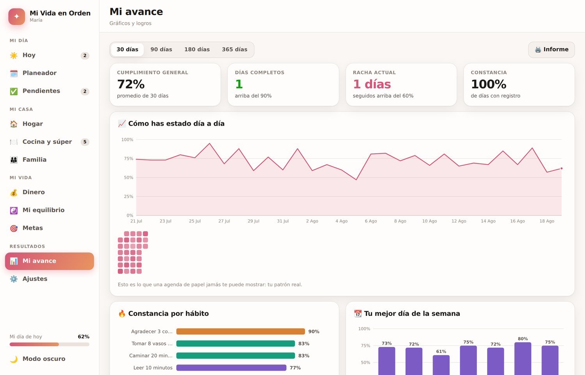
Task: Open the Ajustes label in sidebar
Action: click(x=35, y=279)
